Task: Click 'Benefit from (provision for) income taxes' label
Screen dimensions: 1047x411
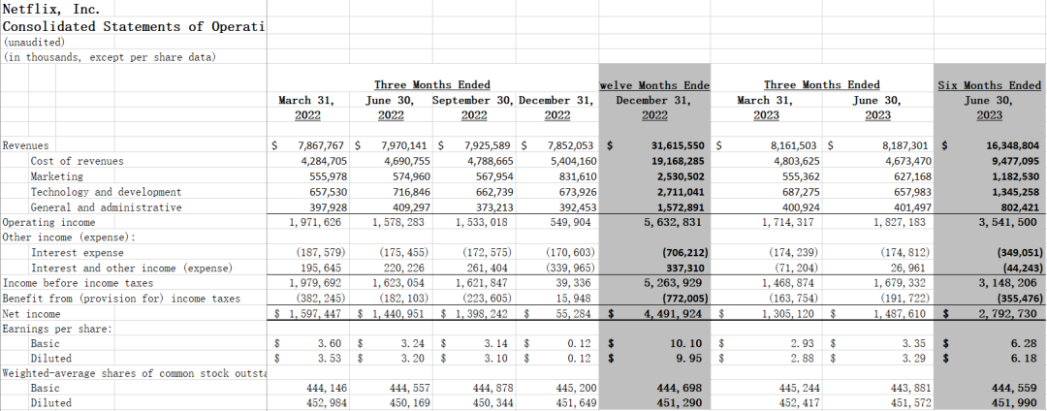Action: click(x=121, y=299)
